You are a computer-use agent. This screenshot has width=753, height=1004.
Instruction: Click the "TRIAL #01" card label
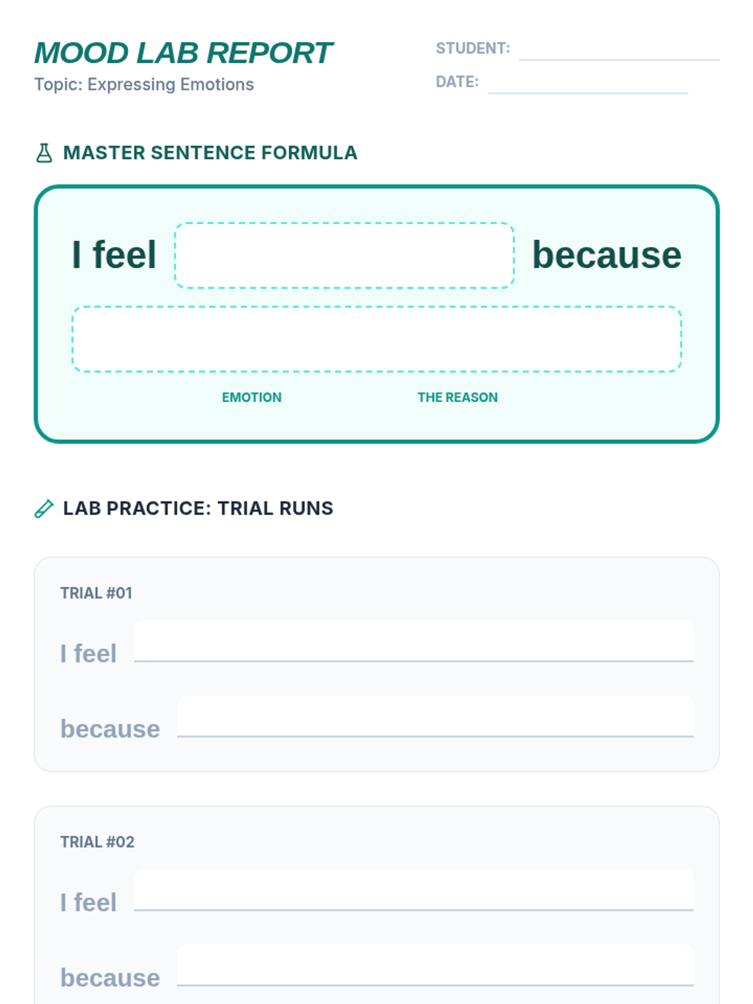tap(96, 593)
